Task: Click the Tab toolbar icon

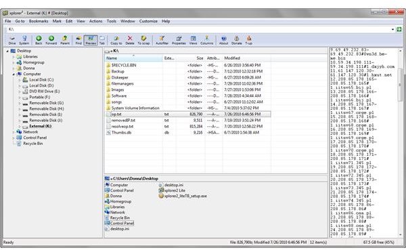Action: coord(102,41)
